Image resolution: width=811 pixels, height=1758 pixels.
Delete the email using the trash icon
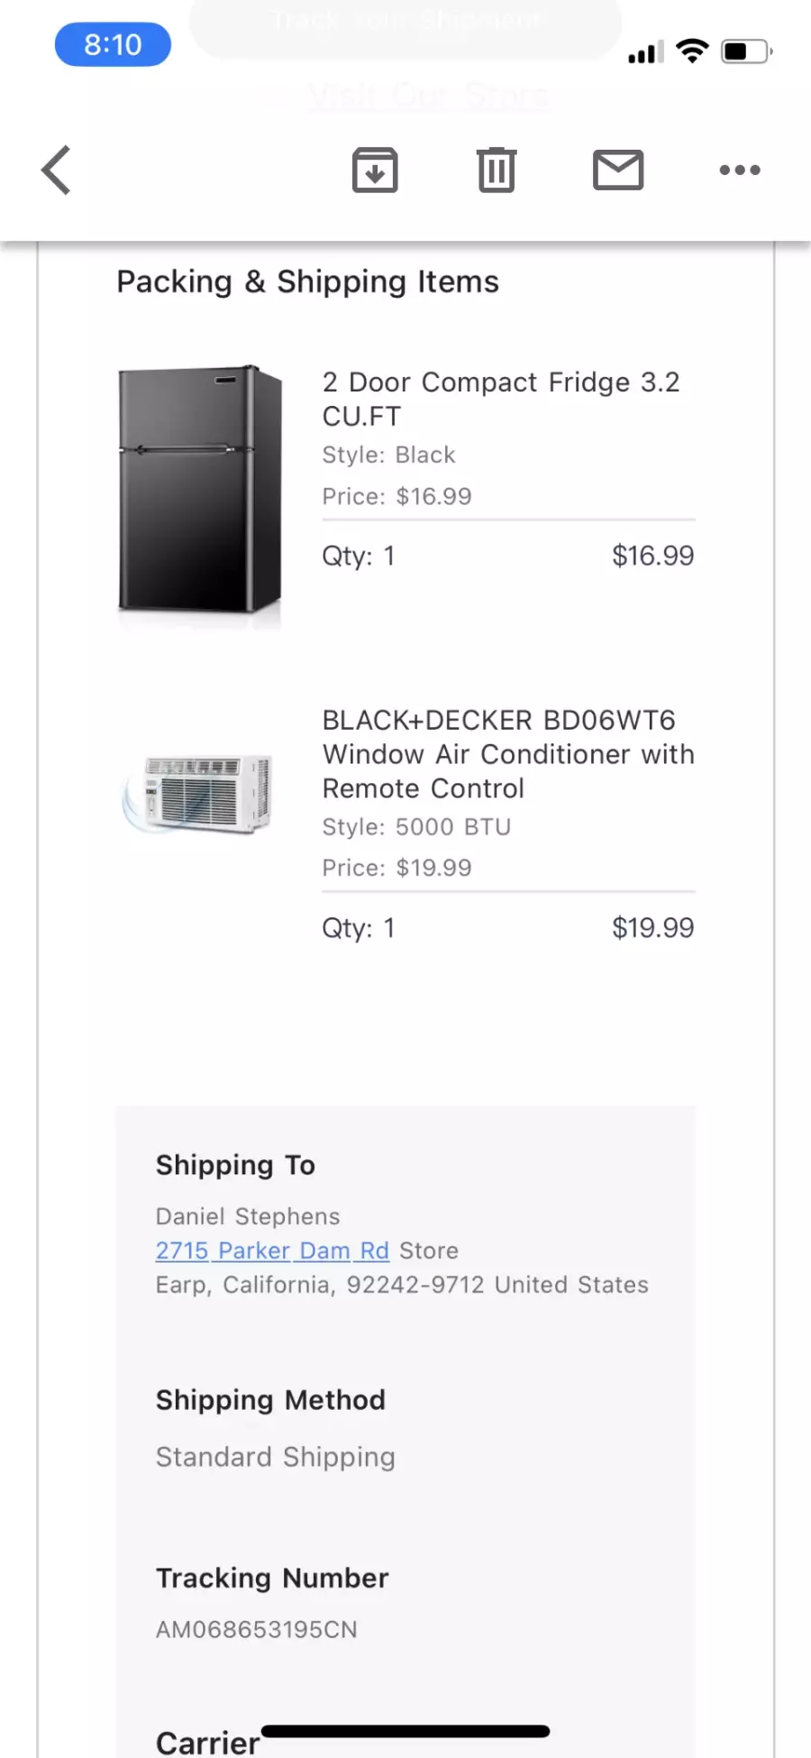(497, 170)
